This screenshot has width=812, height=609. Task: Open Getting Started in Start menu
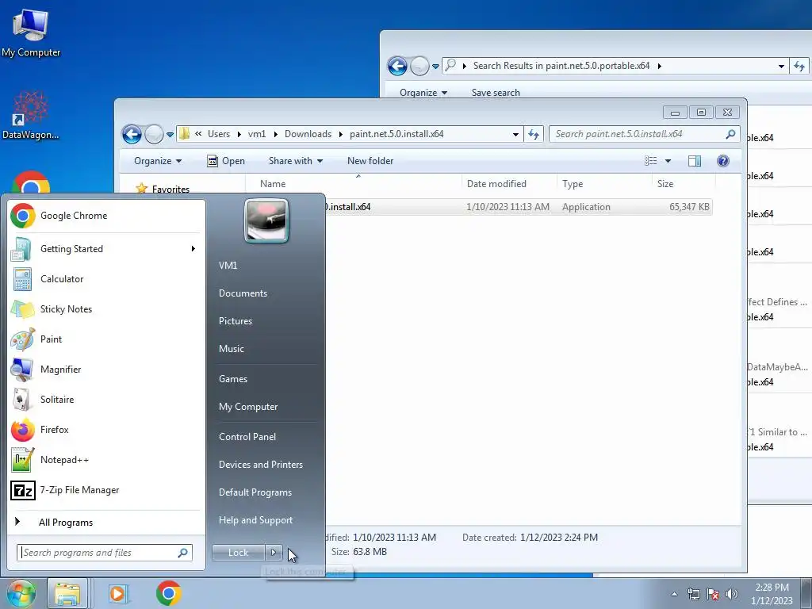[x=106, y=248]
